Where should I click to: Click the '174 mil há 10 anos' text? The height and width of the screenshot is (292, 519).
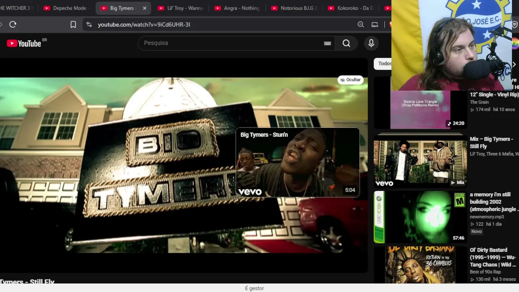[493, 109]
